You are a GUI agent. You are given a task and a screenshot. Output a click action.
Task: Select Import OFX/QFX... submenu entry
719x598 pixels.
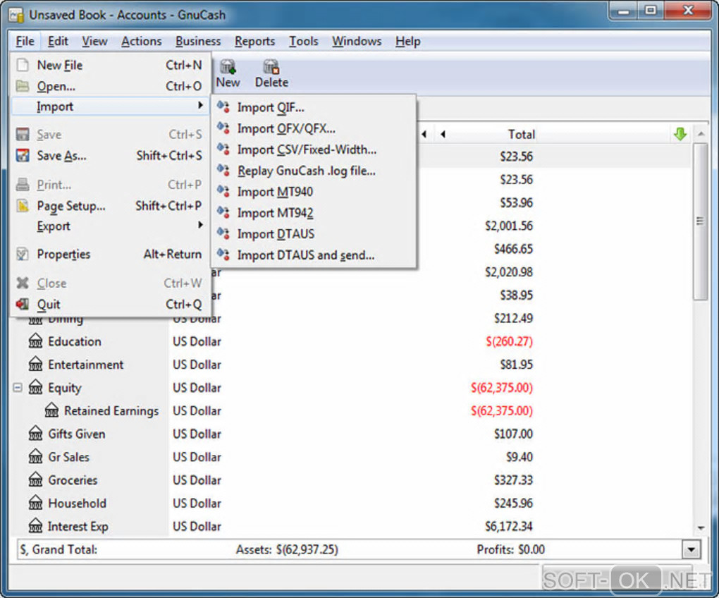click(x=314, y=128)
